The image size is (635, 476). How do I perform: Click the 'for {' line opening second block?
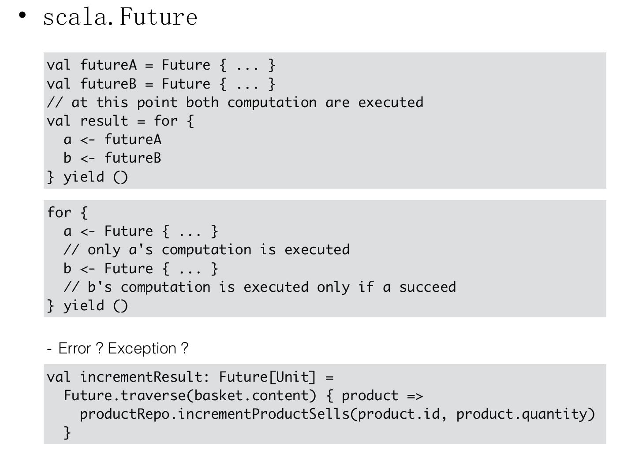[x=67, y=213]
